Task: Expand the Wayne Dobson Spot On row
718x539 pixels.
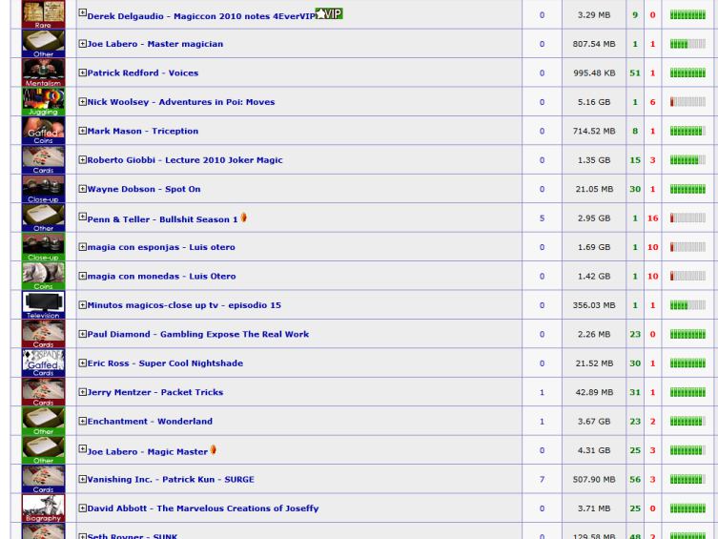Action: 82,189
